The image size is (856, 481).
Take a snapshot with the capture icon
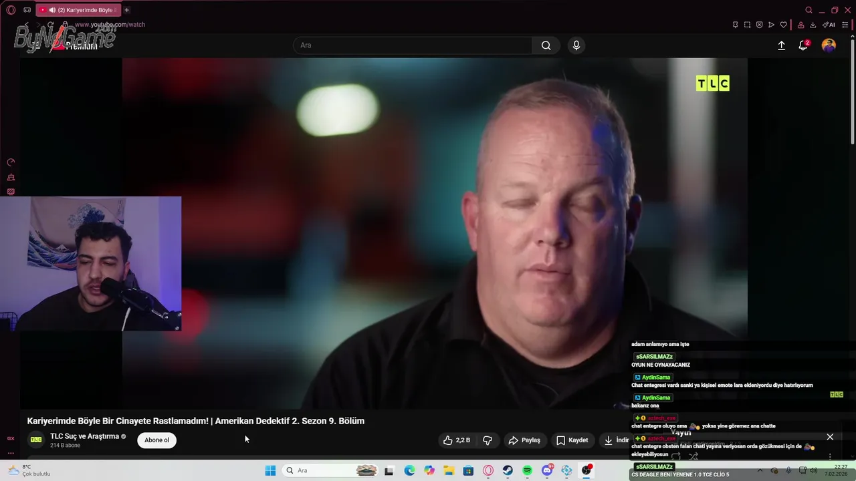pyautogui.click(x=747, y=25)
